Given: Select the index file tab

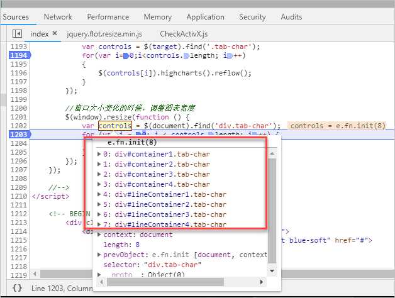Looking at the screenshot, I should tap(40, 34).
